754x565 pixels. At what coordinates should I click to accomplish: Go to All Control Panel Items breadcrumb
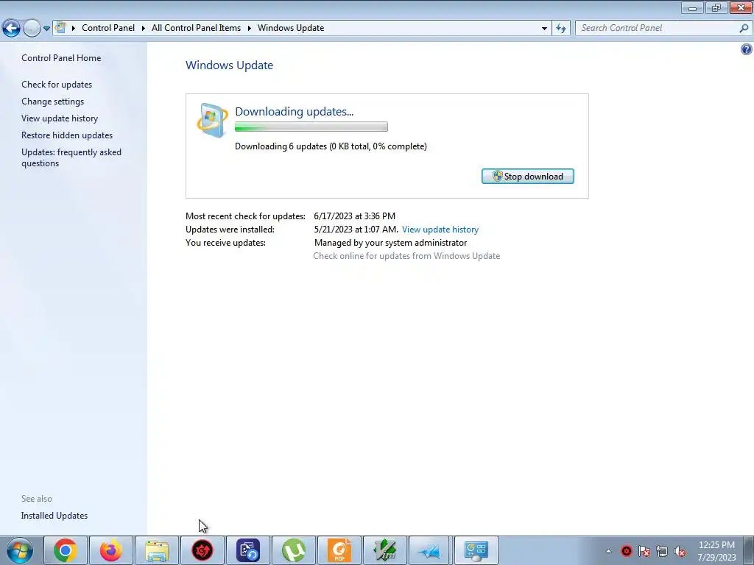click(196, 28)
